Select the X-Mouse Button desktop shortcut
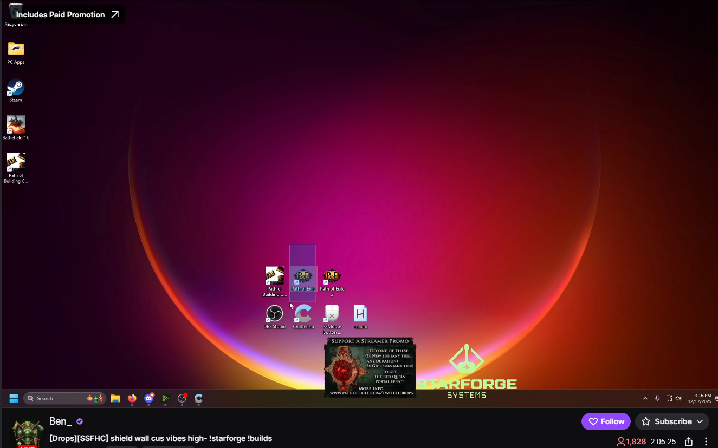 pos(332,320)
